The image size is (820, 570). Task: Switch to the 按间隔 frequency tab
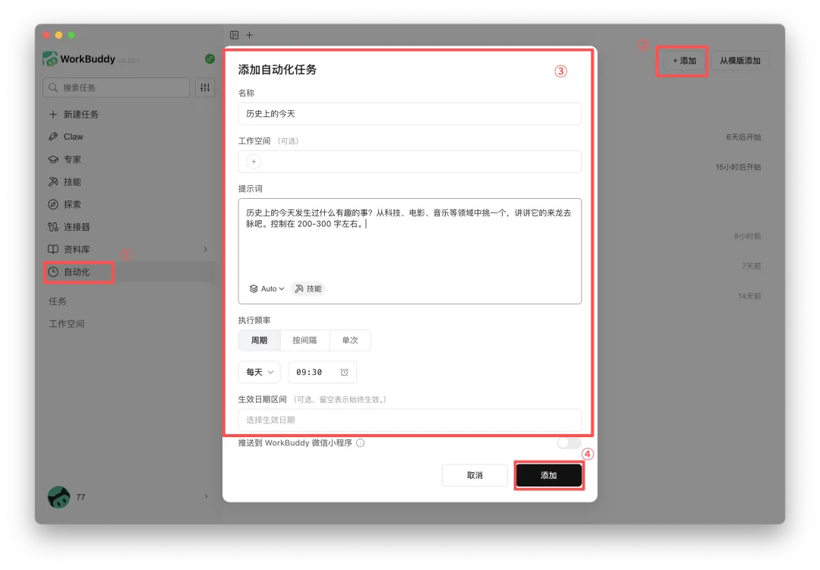pos(305,341)
